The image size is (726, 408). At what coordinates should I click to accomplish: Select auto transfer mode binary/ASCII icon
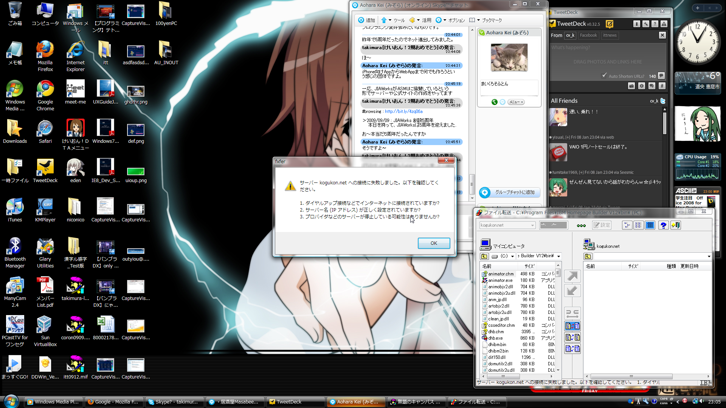coord(572,326)
